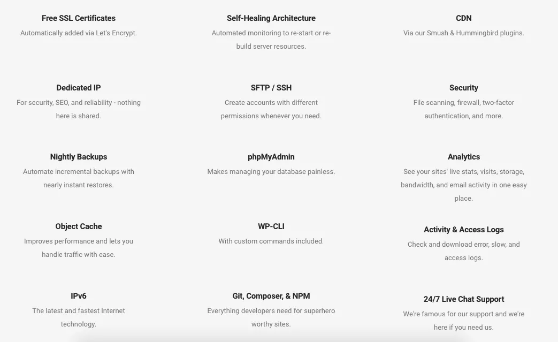Screen dimensions: 558x342
Task: Click the SFTP / SSH heading
Action: click(x=271, y=88)
